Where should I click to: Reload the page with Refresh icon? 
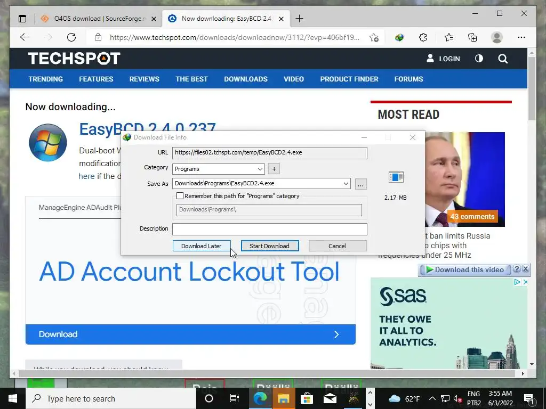pyautogui.click(x=71, y=37)
